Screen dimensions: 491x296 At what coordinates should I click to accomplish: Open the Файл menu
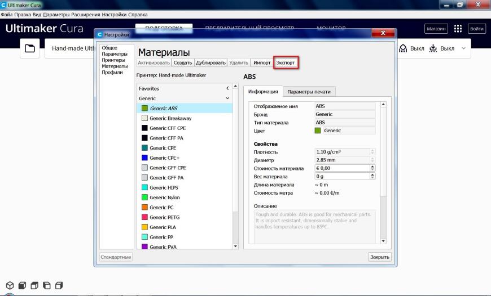(7, 15)
